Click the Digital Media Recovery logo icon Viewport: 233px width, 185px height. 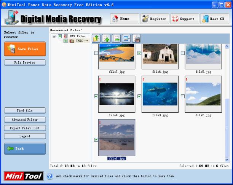coord(11,18)
